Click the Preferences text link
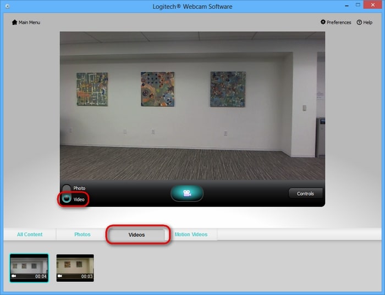Screen dimensions: 385x295 point(339,22)
